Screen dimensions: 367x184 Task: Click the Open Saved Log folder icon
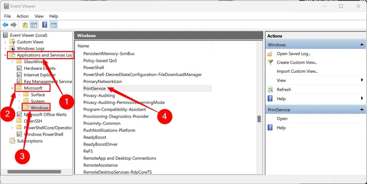click(x=270, y=54)
